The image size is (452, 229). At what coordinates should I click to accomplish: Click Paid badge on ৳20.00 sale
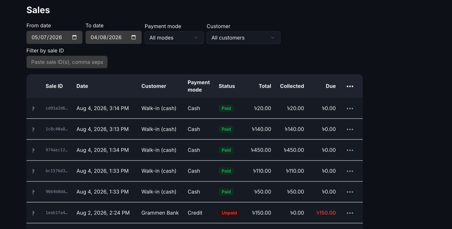pos(226,108)
